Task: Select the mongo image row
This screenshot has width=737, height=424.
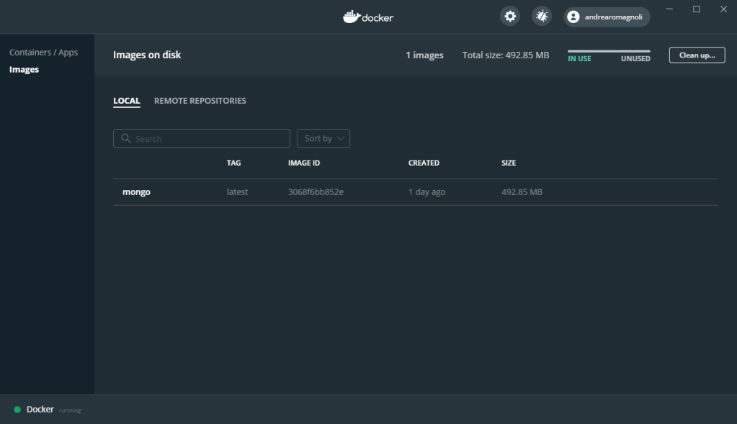Action: (416, 192)
